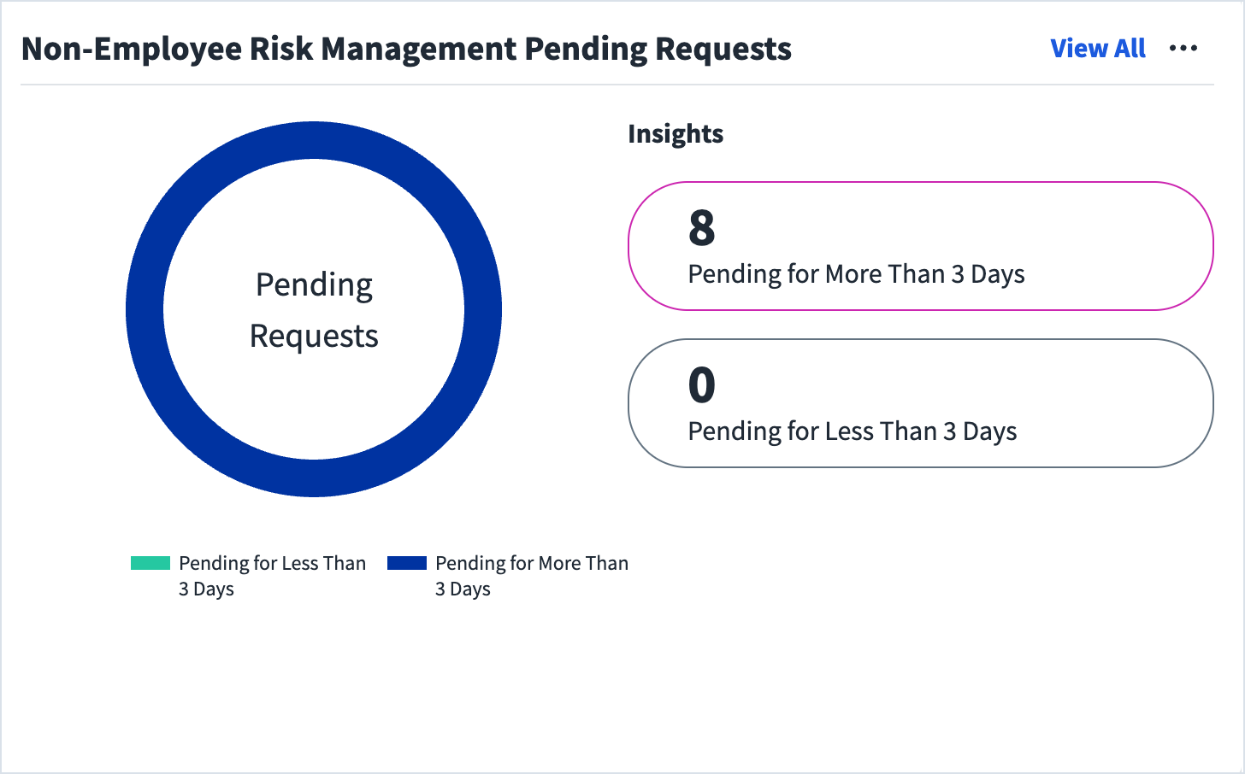Click the number 8 in insights card
This screenshot has width=1245, height=774.
(x=702, y=228)
